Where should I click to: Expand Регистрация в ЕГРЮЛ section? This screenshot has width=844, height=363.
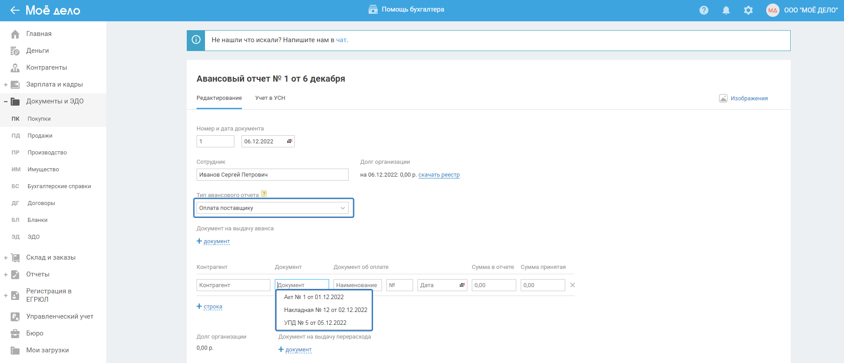tap(6, 295)
